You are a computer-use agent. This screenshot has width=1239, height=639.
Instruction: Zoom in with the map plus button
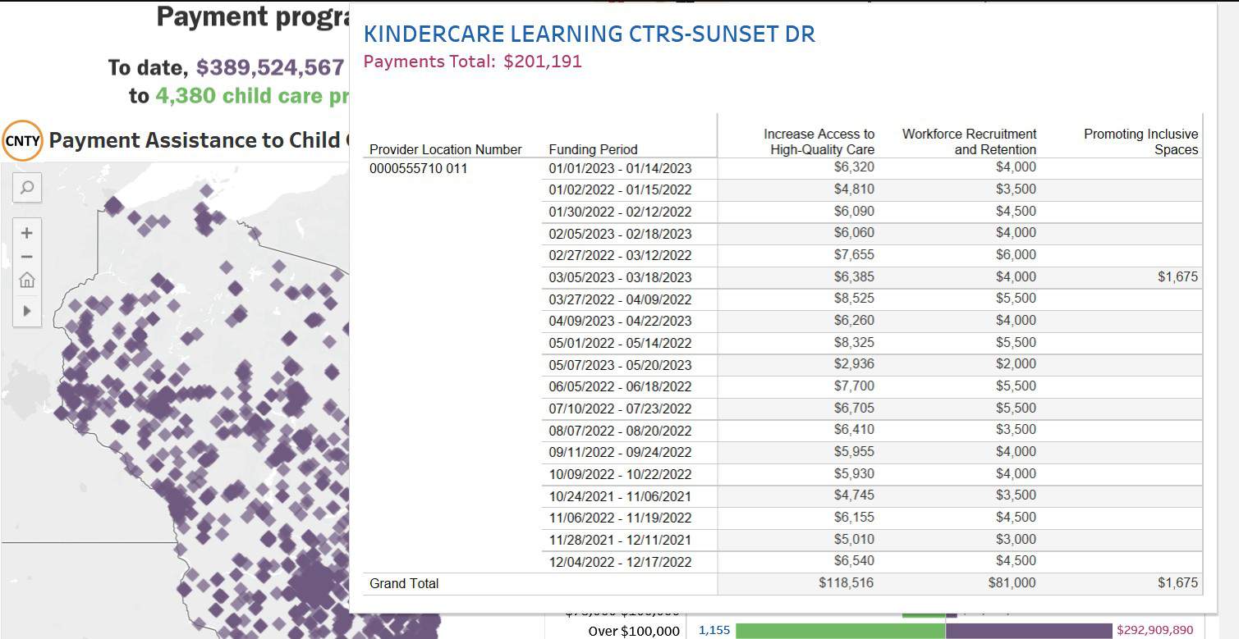(27, 233)
